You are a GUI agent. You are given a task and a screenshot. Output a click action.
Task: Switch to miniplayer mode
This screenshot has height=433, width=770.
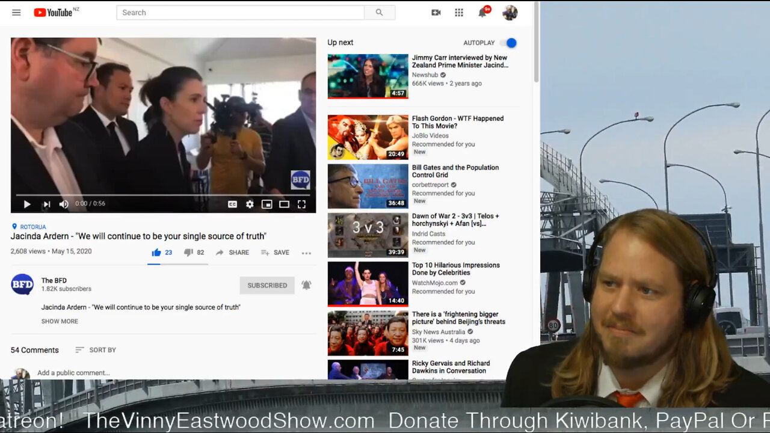coord(266,204)
